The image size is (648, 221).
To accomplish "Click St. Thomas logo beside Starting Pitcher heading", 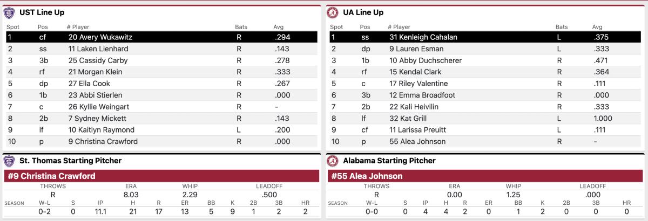I will pyautogui.click(x=9, y=161).
